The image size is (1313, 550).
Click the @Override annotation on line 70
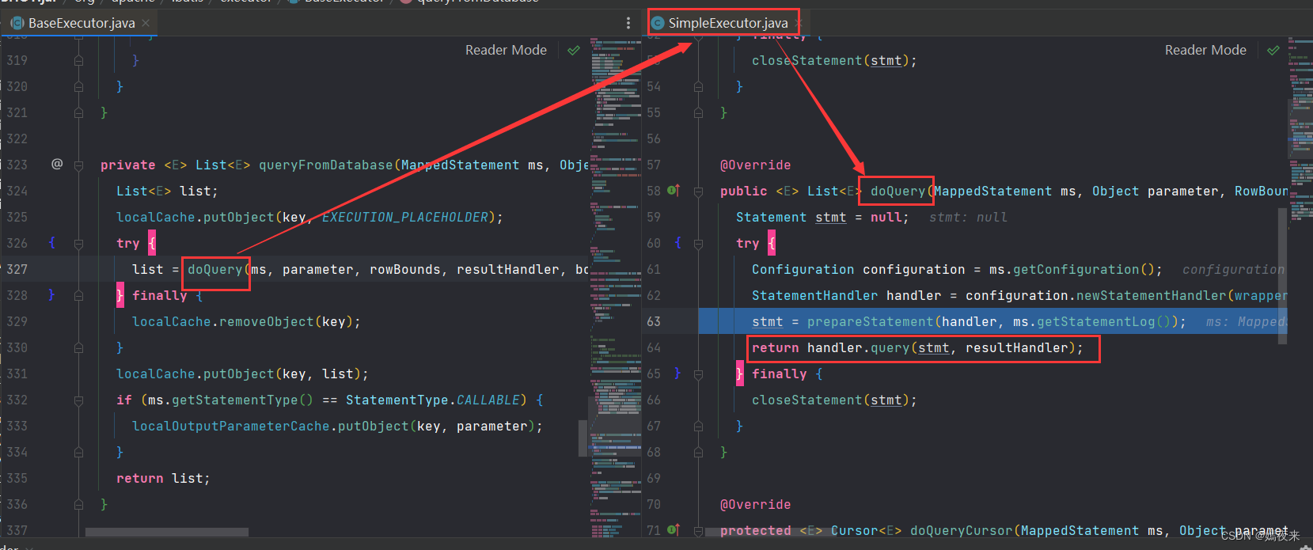pyautogui.click(x=755, y=504)
